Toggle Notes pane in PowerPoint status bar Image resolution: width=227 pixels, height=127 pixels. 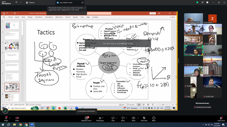(x=122, y=105)
